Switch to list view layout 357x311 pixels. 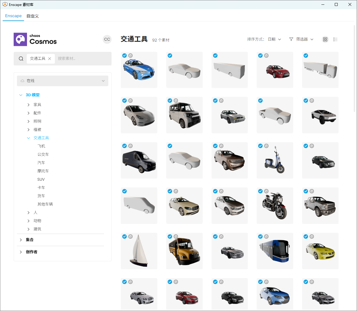pos(335,39)
